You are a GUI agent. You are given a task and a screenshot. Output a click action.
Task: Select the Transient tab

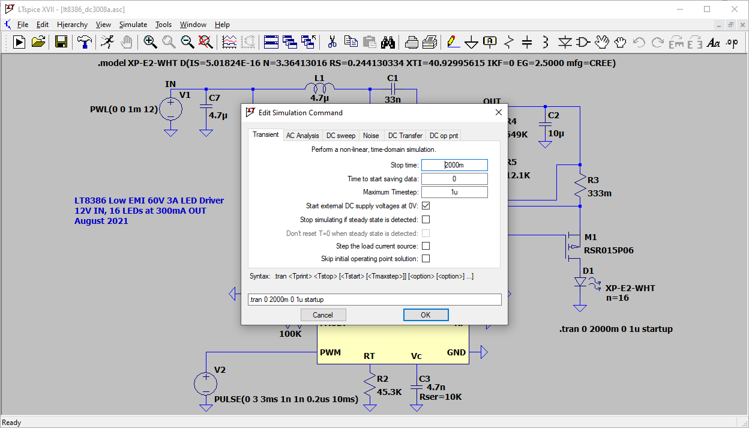pos(265,134)
